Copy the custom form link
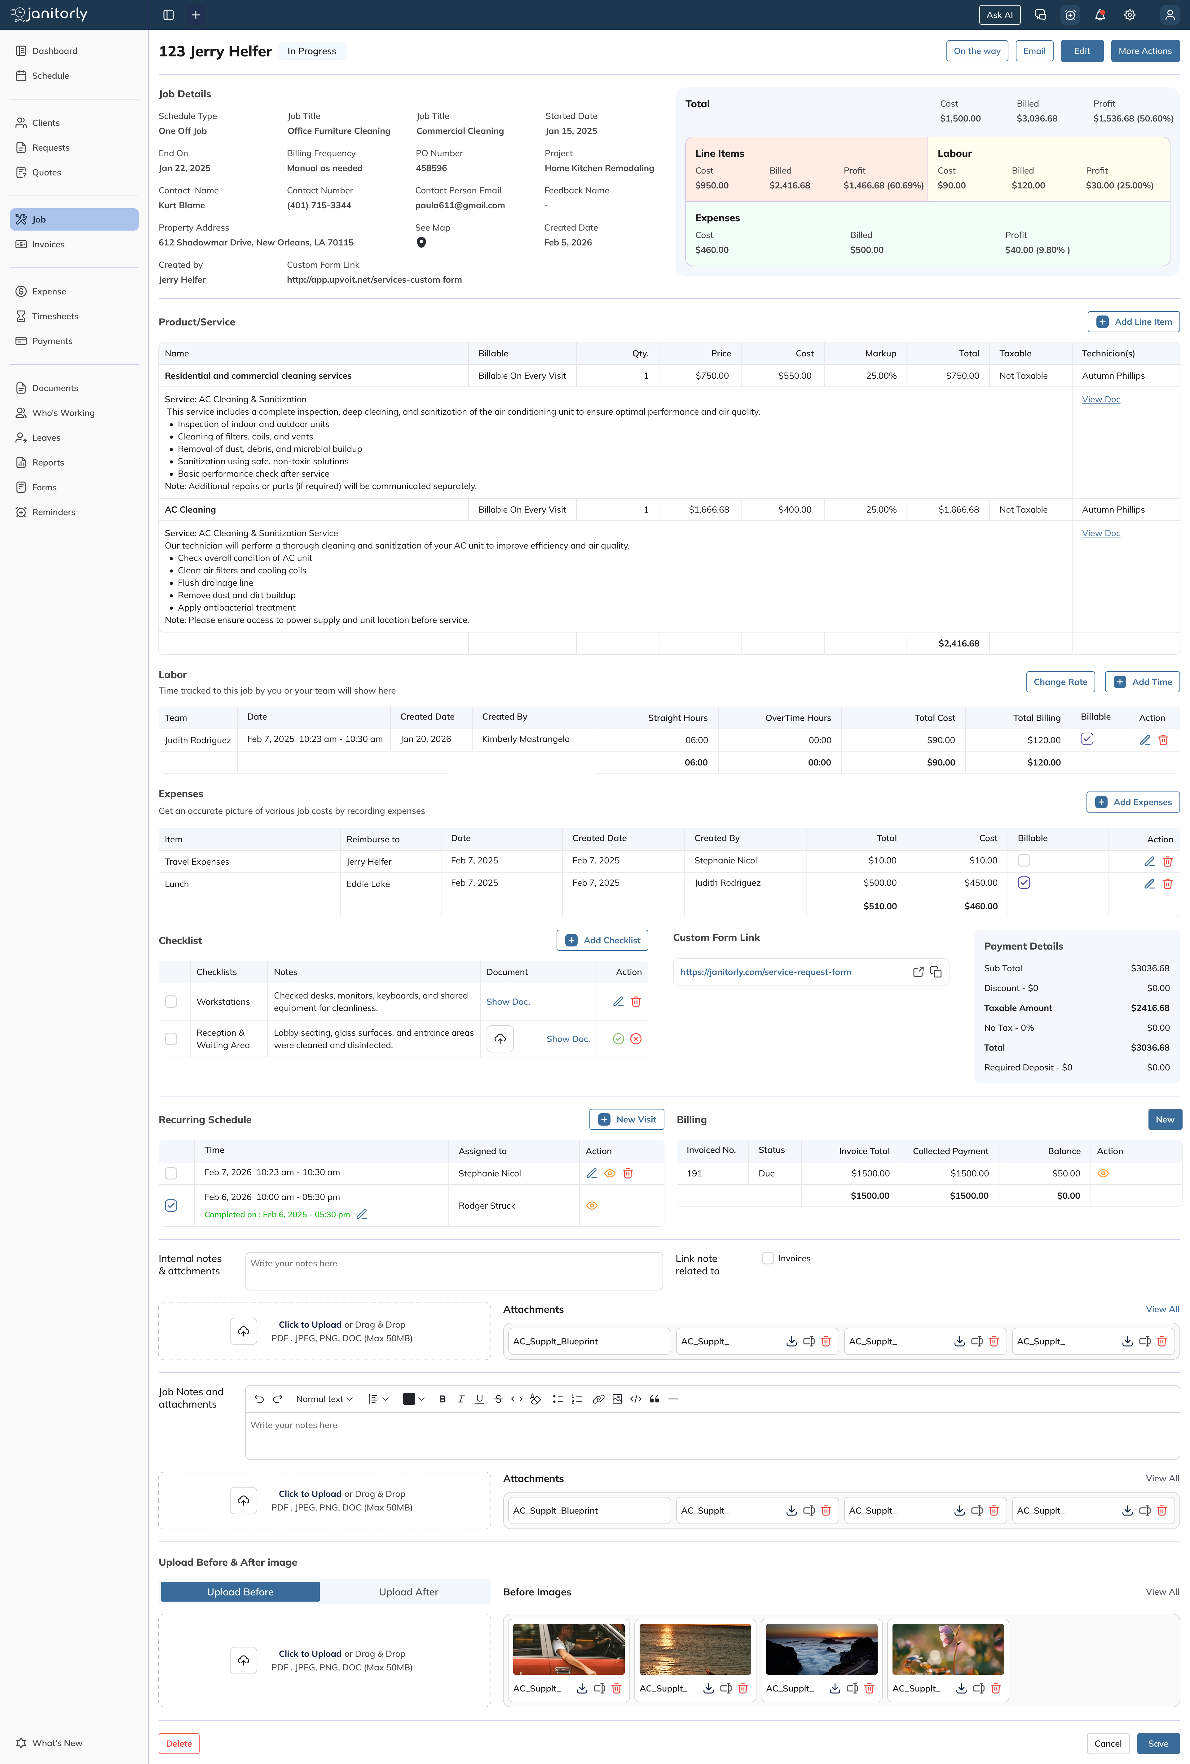This screenshot has height=1764, width=1190. click(x=936, y=972)
